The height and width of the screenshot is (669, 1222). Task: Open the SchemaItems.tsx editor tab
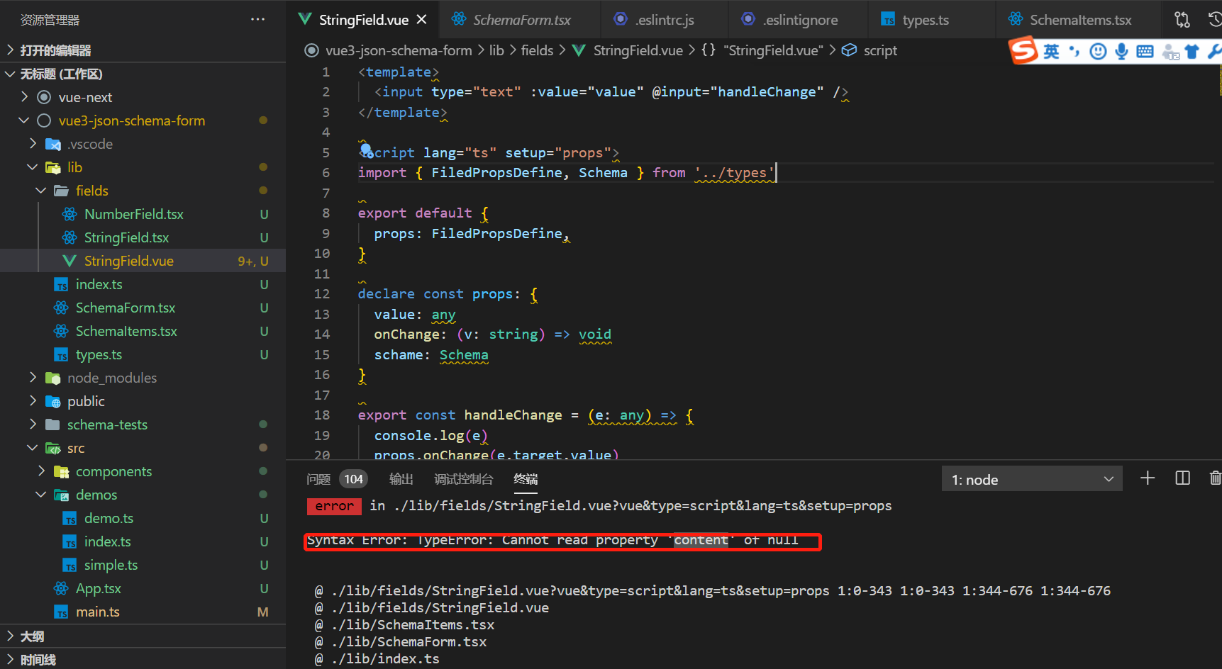coord(1080,20)
